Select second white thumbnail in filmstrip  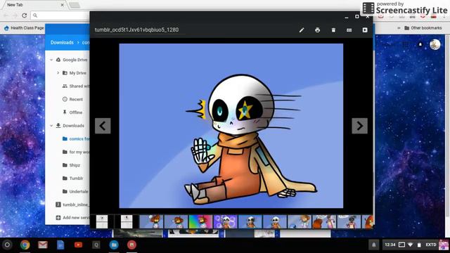(x=127, y=222)
